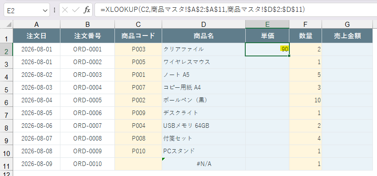Viewport: 377px width, 176px height.
Task: Select quantity cell showing 4
Action: click(305, 139)
